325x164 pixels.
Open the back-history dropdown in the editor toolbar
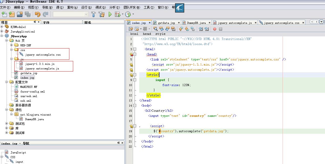[x=140, y=29]
